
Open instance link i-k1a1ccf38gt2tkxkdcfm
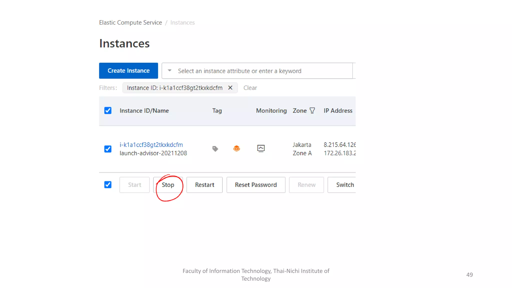click(x=151, y=145)
